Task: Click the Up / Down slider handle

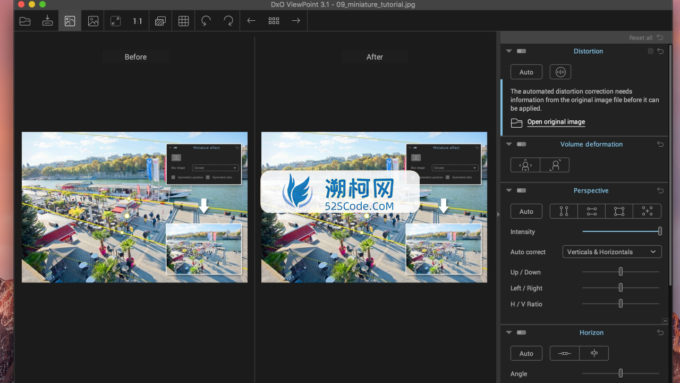Action: (620, 272)
